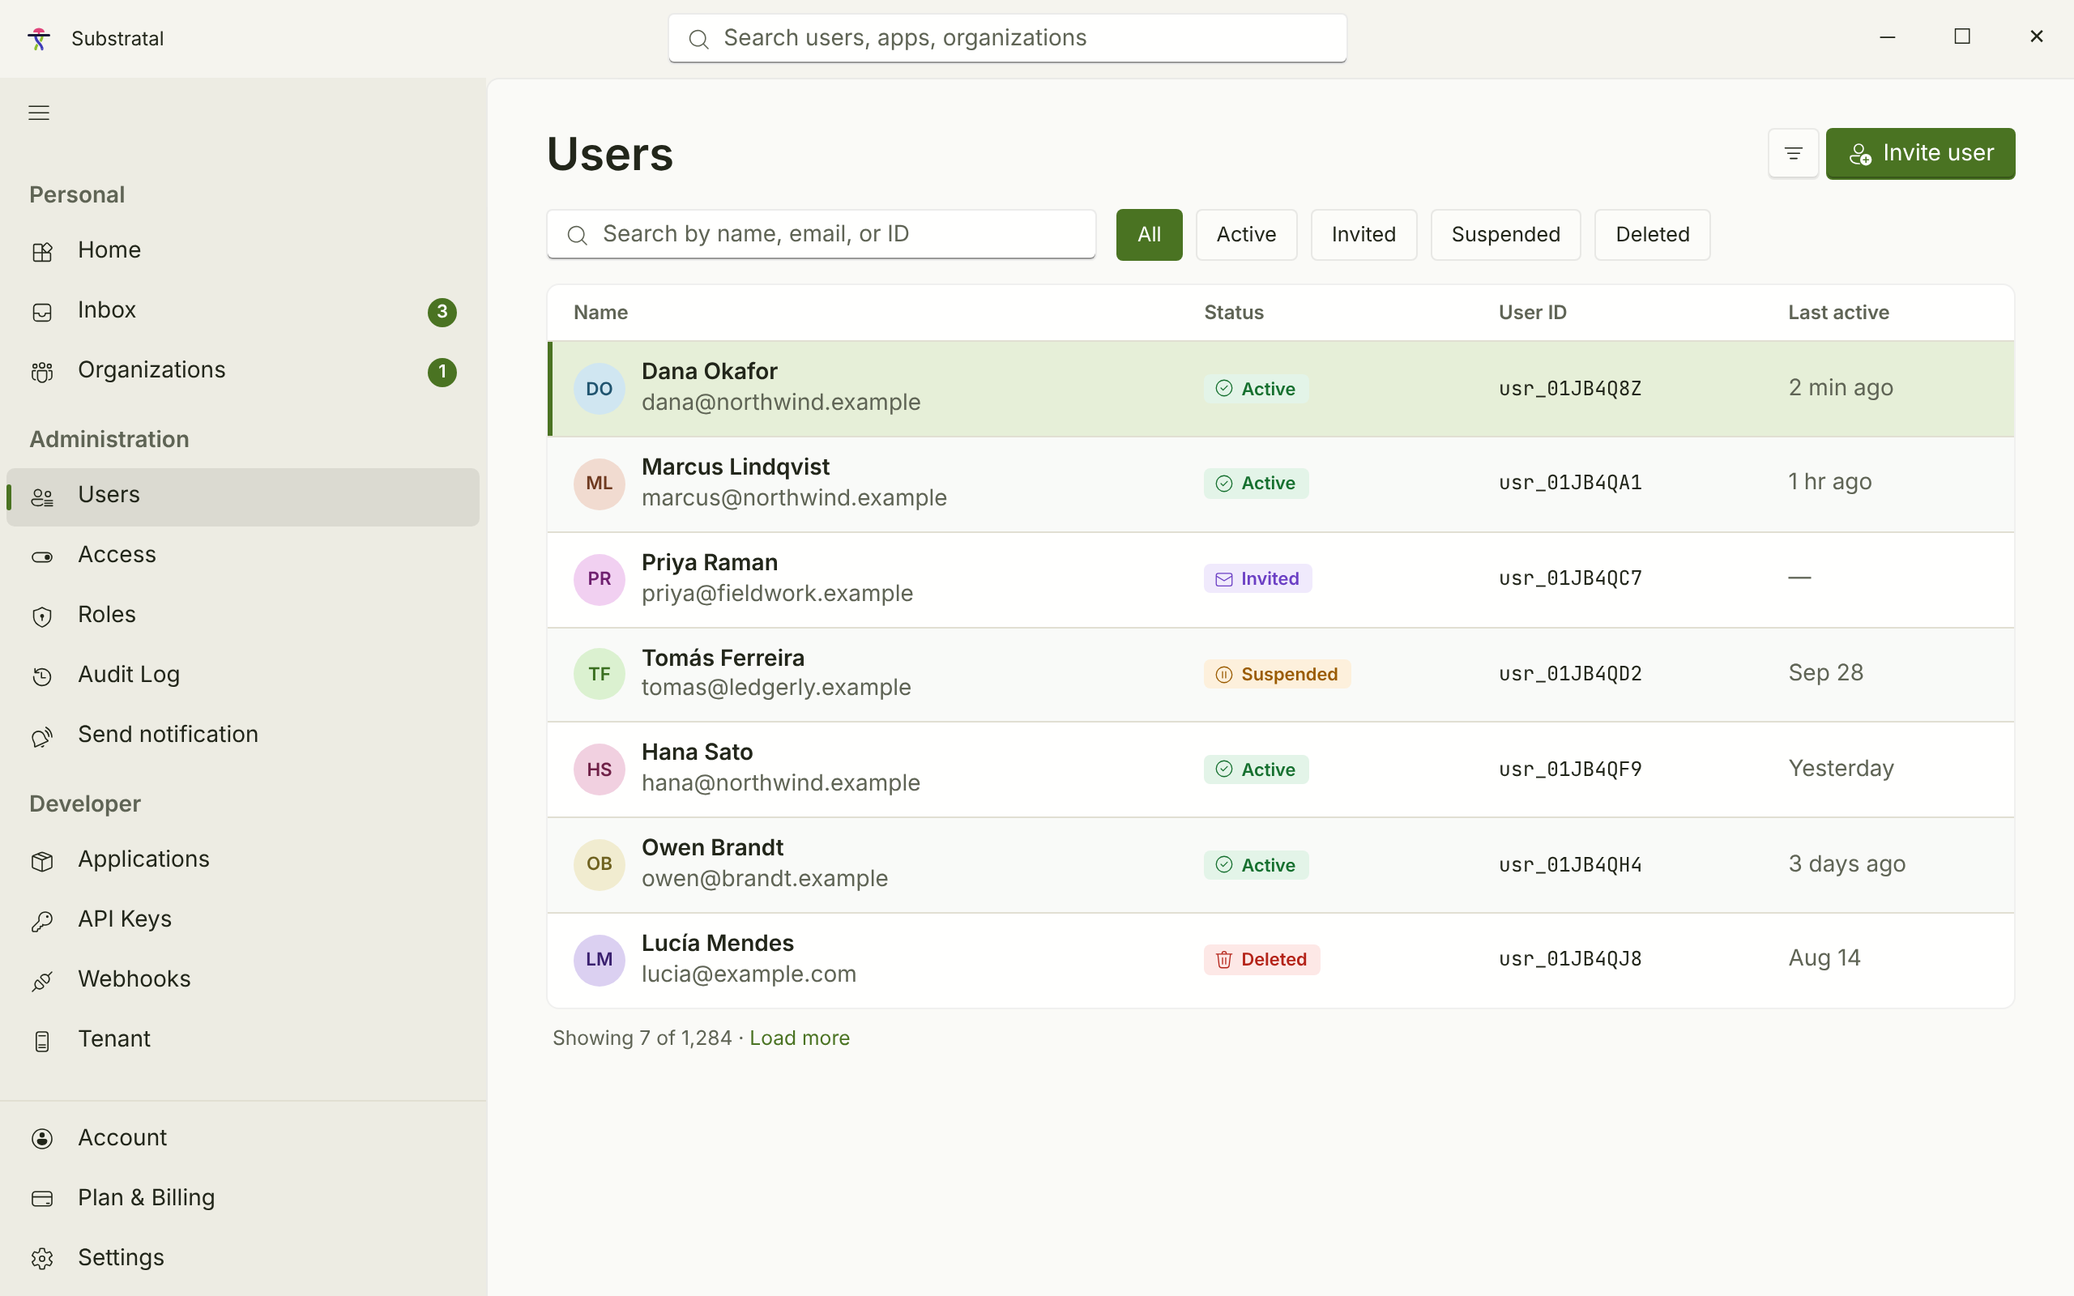This screenshot has height=1296, width=2074.
Task: Click the Access toggle icon in sidebar
Action: coord(42,556)
